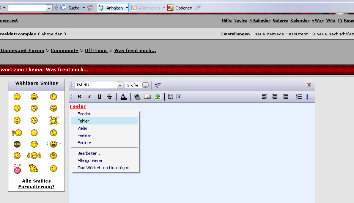Insert the sun-rays angry smiley
This screenshot has height=203, width=354.
[53, 120]
